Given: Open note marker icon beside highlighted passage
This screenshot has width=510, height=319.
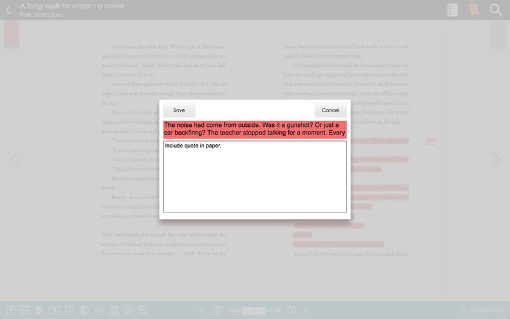Looking at the screenshot, I should coord(431,142).
